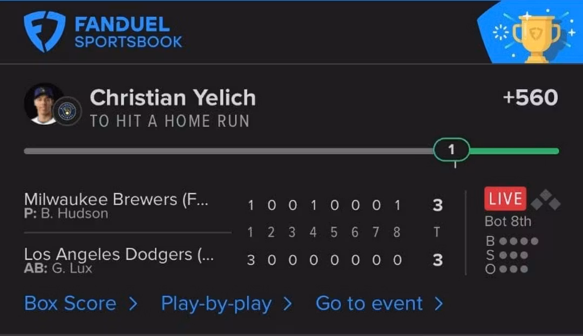Screen dimensions: 583x336
Task: Tap the red LIVE badge
Action: [x=505, y=199]
